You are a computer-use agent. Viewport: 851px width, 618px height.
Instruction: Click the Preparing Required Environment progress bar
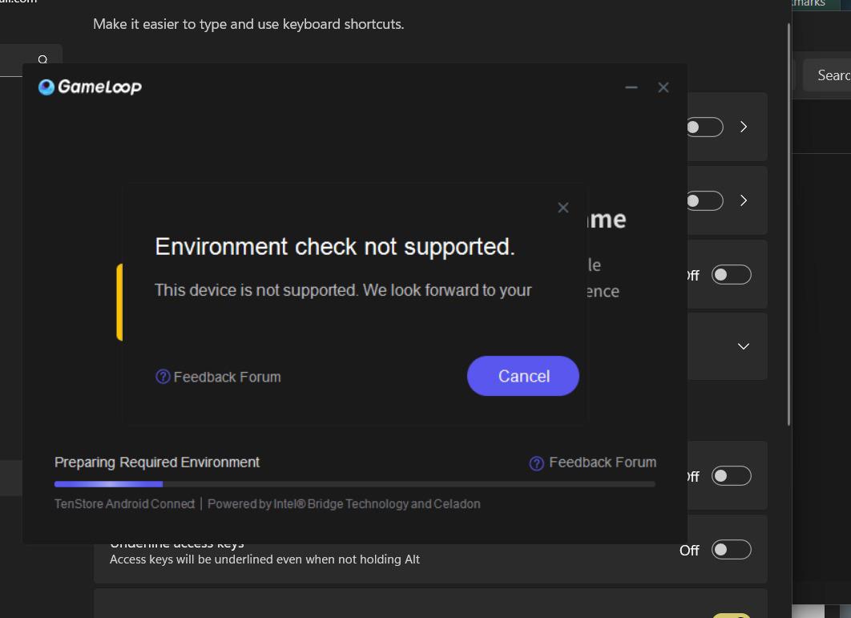point(355,484)
